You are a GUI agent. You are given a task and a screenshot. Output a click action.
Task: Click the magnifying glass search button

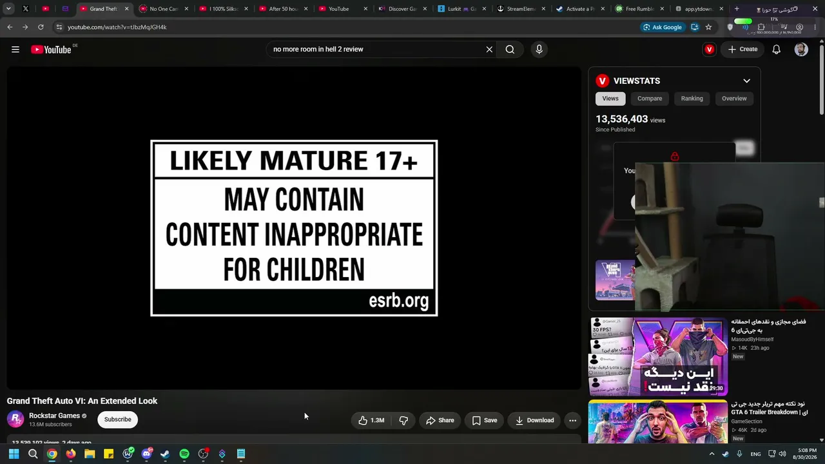coord(510,50)
